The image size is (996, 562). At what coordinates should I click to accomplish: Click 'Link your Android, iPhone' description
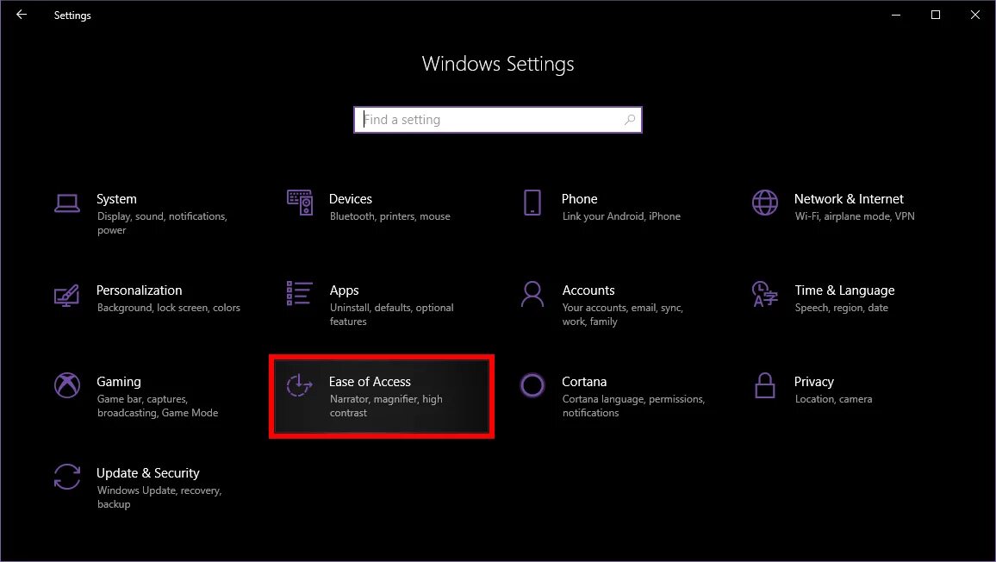click(x=621, y=216)
